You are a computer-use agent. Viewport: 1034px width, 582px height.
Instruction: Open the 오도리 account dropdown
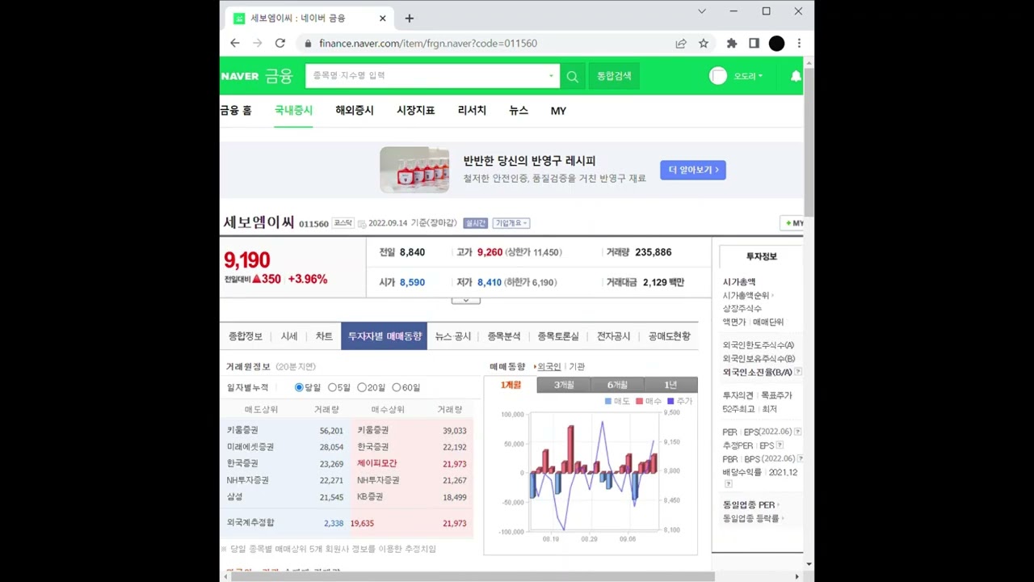tap(748, 76)
